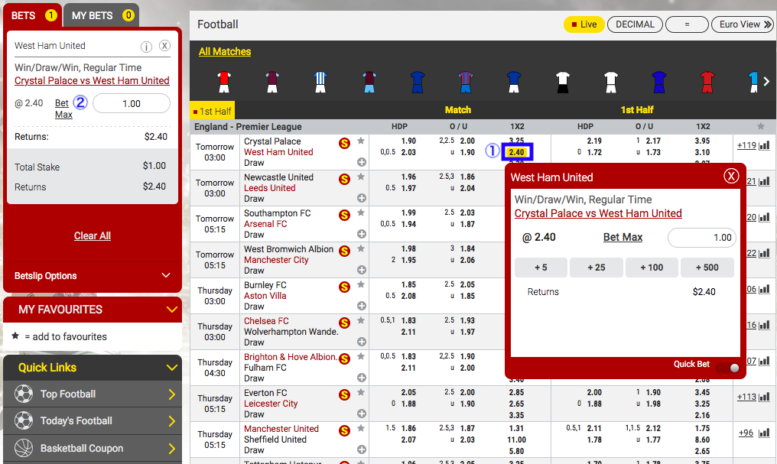The height and width of the screenshot is (464, 777).
Task: Open stats S icon for Burnley FC match
Action: click(344, 287)
